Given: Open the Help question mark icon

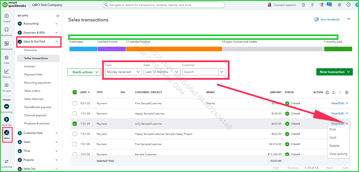Looking at the screenshot, I should point(349,5).
